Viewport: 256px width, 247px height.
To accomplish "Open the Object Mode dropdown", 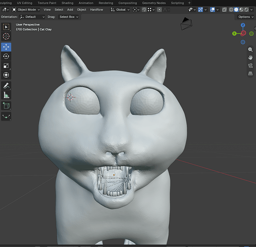I will pyautogui.click(x=26, y=10).
